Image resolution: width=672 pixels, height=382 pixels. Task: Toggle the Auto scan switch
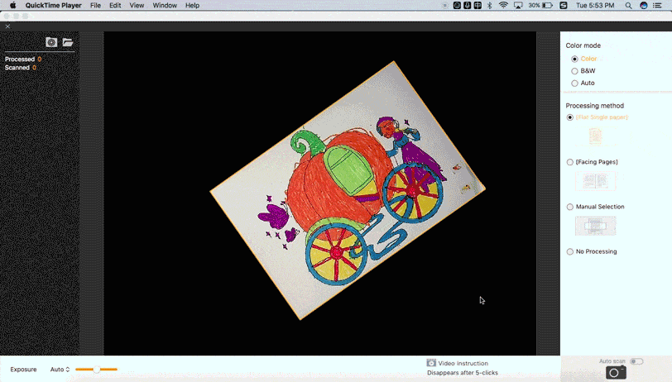(x=636, y=361)
